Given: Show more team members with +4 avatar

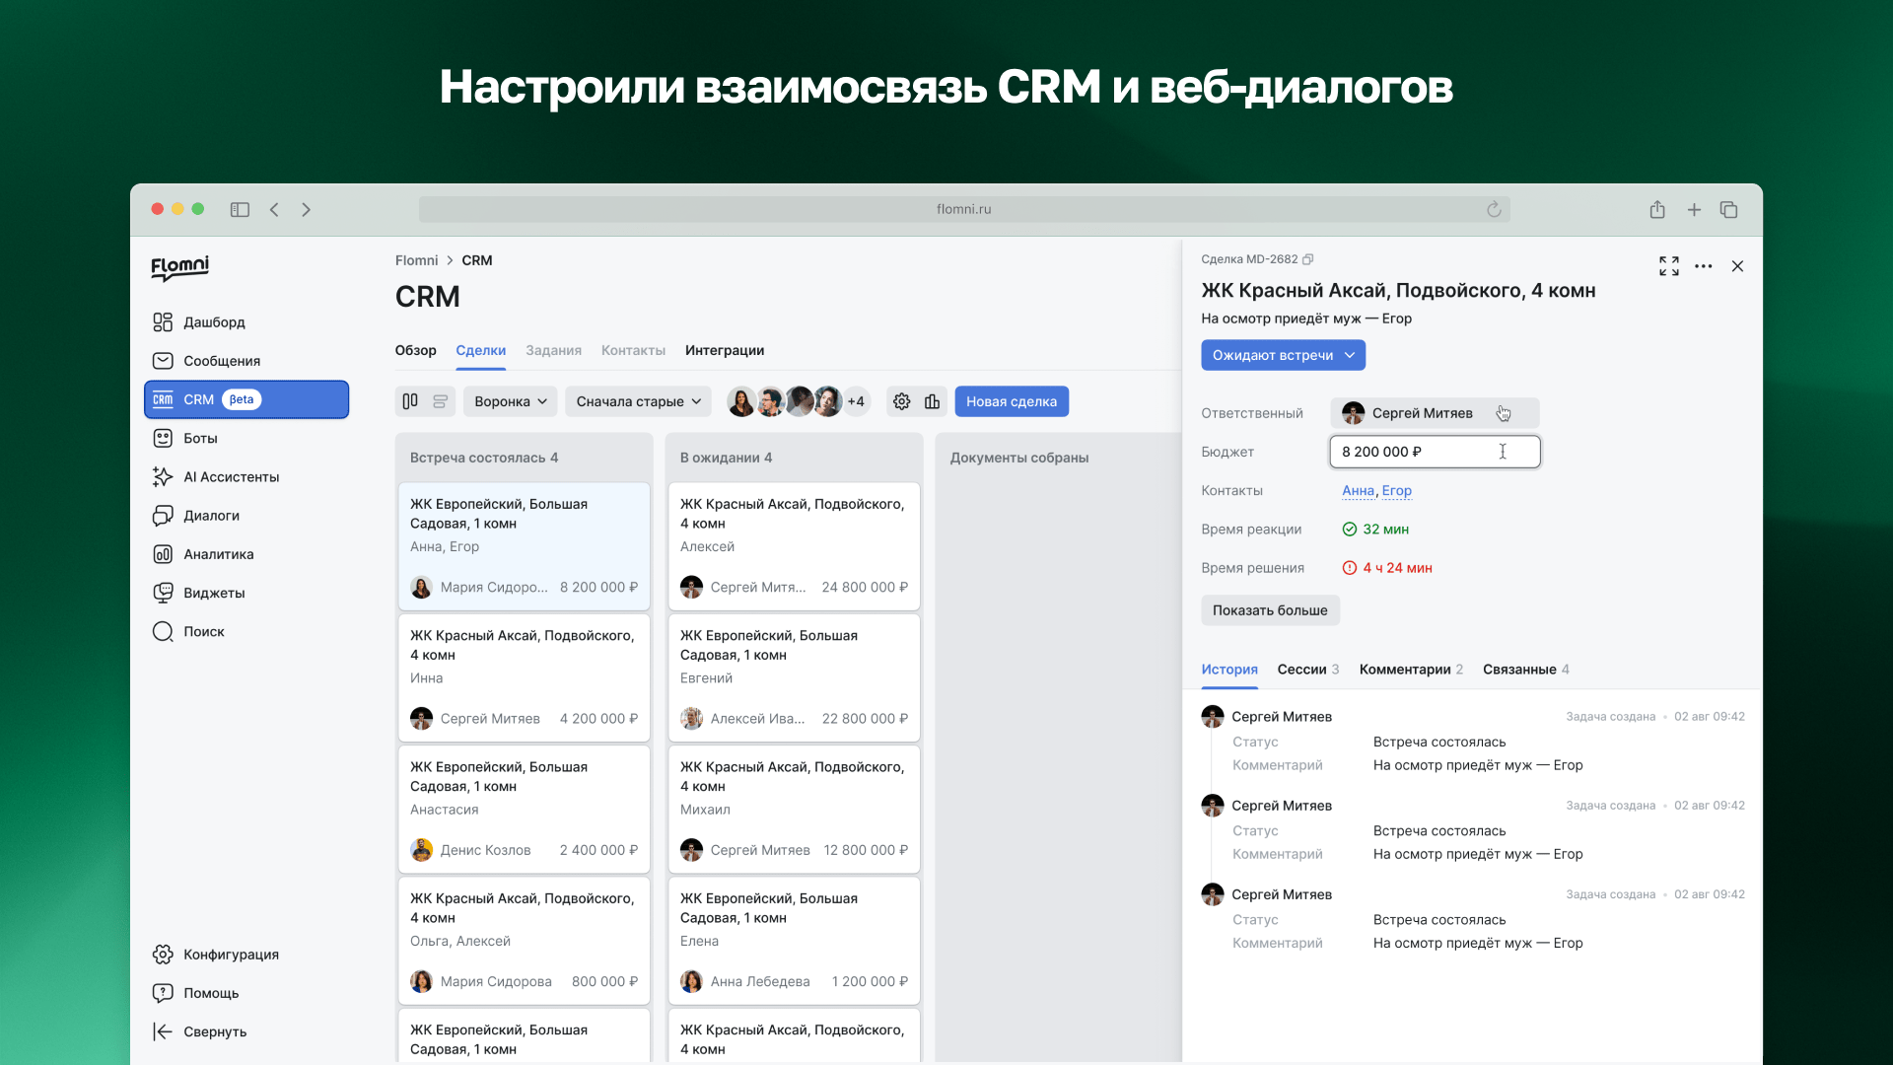Looking at the screenshot, I should (x=856, y=401).
